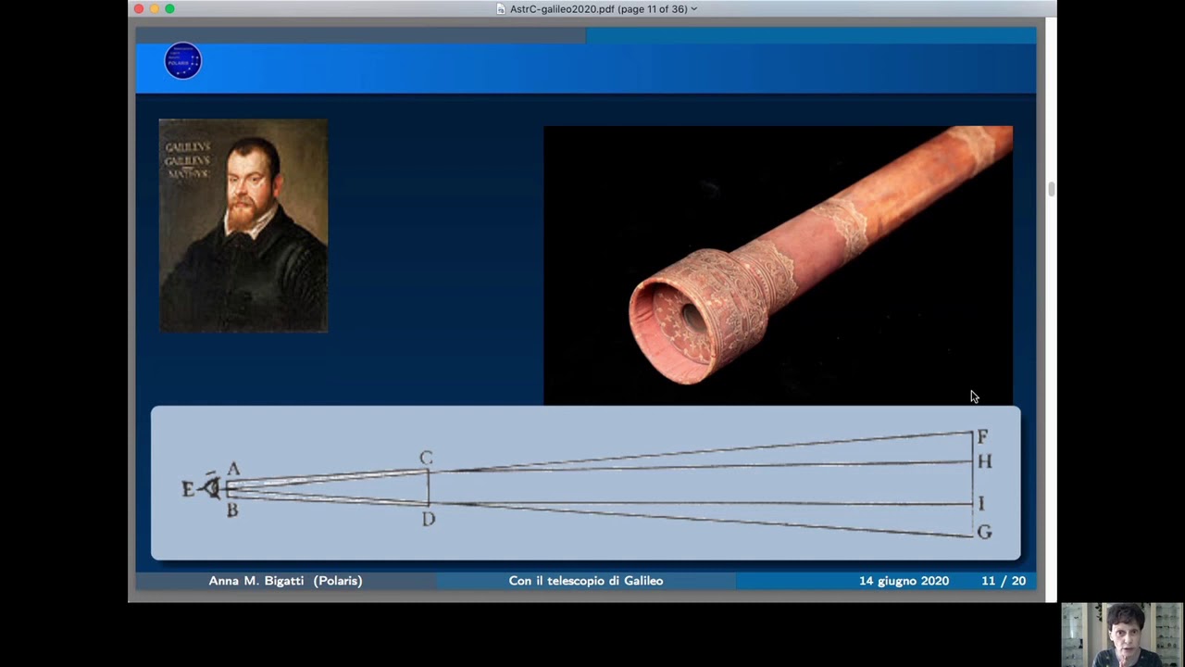Click the telescope photograph

778,265
